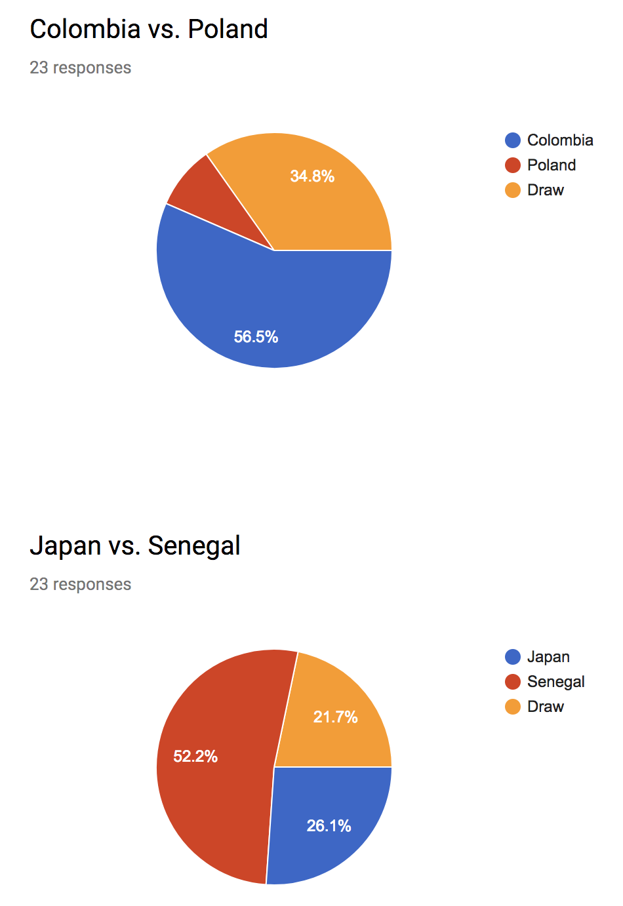Screen dimensions: 623x906
Task: Click the orange Draw dot in Colombia vs. Poland legend
Action: tap(513, 190)
